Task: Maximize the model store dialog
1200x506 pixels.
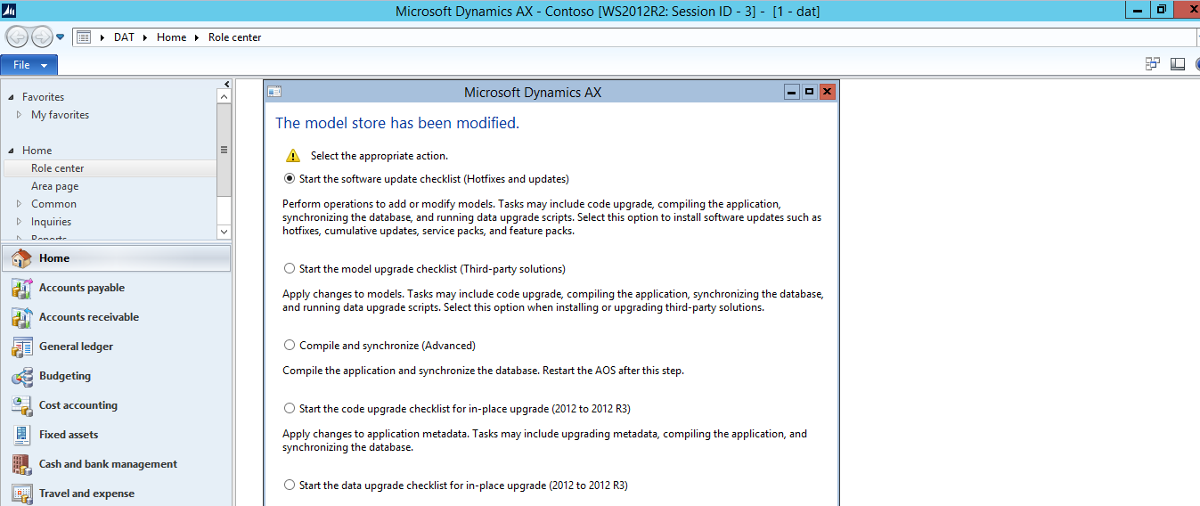Action: pyautogui.click(x=810, y=92)
